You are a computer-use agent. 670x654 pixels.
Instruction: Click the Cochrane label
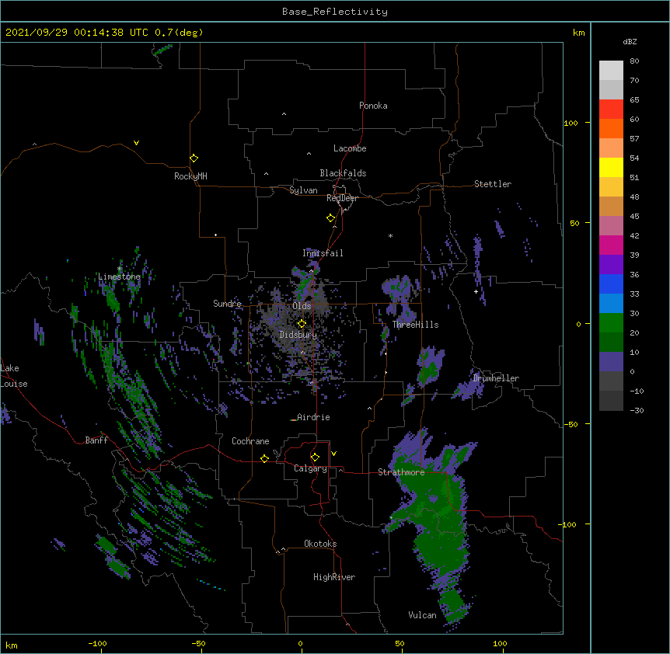pos(250,441)
